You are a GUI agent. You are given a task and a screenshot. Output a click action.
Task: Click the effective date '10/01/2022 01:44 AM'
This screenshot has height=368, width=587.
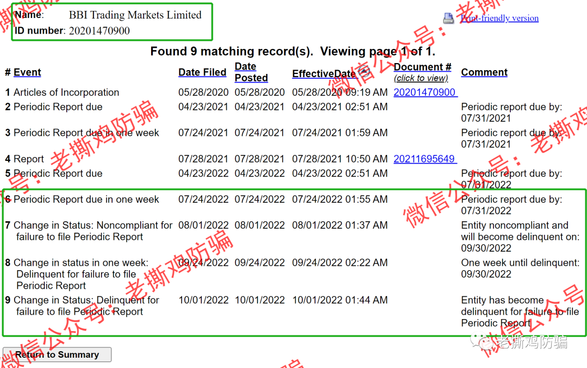click(340, 300)
